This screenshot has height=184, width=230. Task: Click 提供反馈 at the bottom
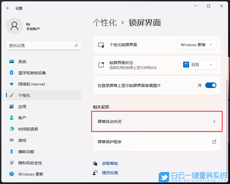click(x=110, y=172)
